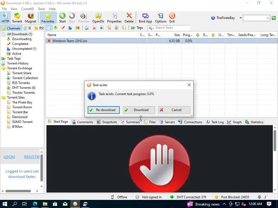Open Microsoft Edge from the Windows taskbar
This screenshot has height=208, width=278.
[35, 204]
